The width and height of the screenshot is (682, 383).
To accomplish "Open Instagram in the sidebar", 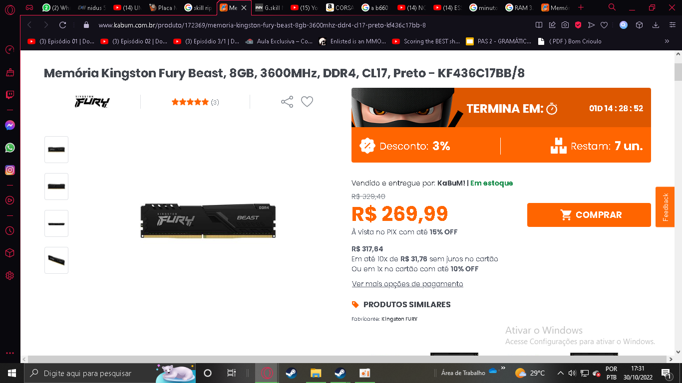I will pyautogui.click(x=10, y=170).
